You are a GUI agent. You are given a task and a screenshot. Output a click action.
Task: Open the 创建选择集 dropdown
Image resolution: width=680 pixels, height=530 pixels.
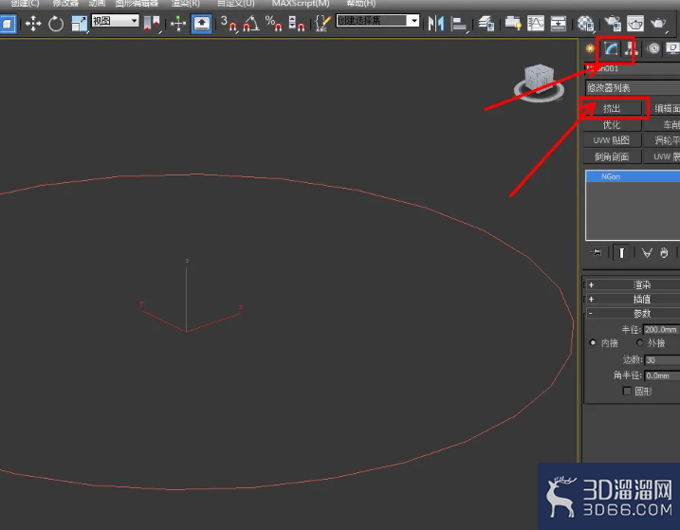click(x=377, y=21)
